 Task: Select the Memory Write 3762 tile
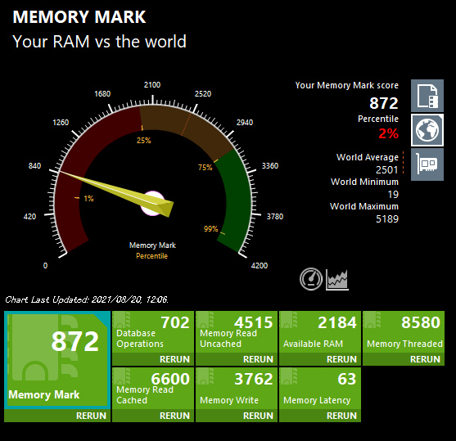[x=237, y=389]
